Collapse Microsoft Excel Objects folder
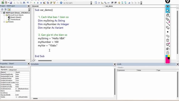This screenshot has width=179, height=101. pyautogui.click(x=4, y=15)
